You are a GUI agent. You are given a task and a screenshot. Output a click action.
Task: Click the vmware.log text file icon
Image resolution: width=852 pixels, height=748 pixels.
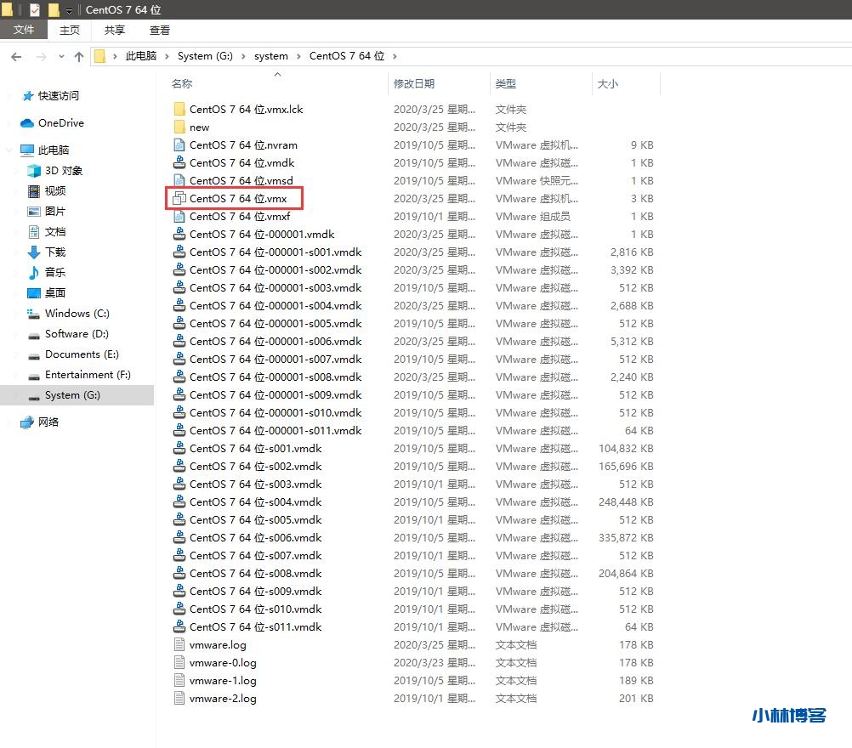(x=179, y=645)
